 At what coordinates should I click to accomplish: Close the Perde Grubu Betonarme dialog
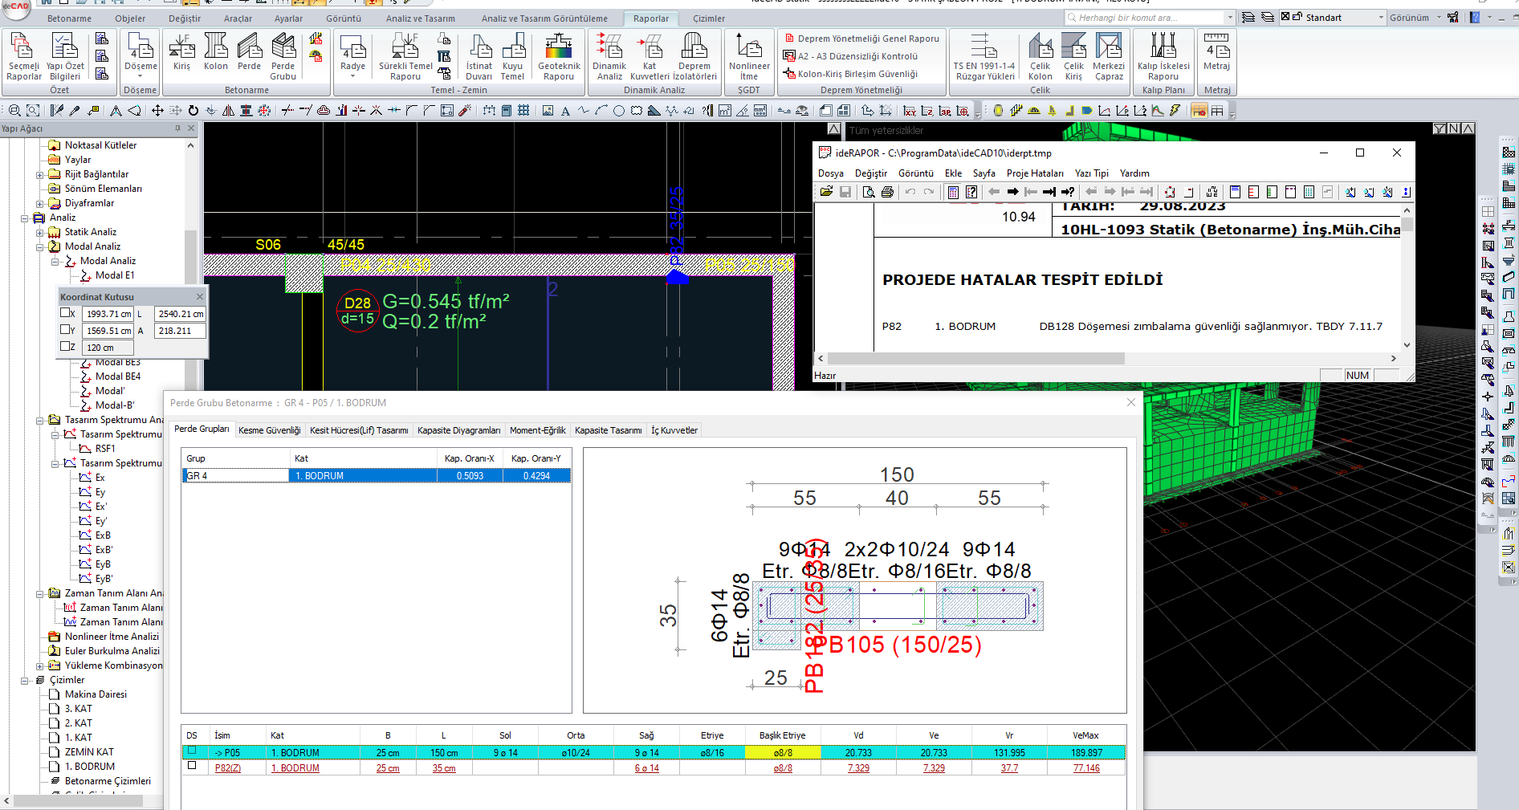click(1131, 402)
